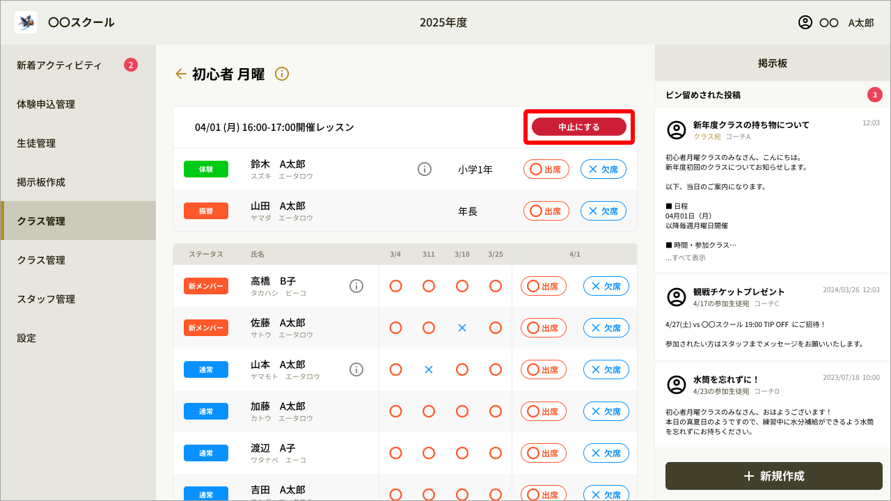891x501 pixels.
Task: Mark 鈴木 A太郎 as 出席
Action: (546, 169)
